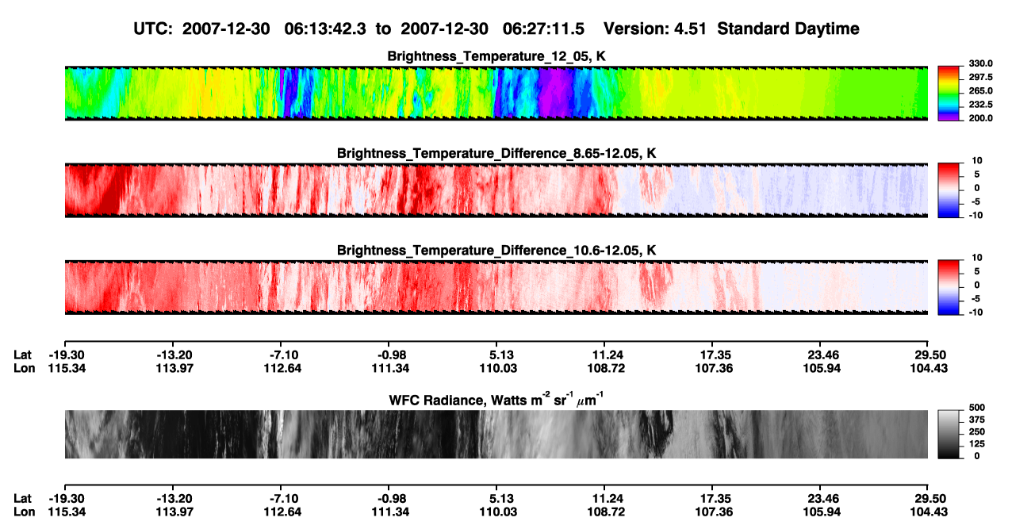Click the red-blue colorbar beside 10.6-12.05 panel

pos(947,287)
